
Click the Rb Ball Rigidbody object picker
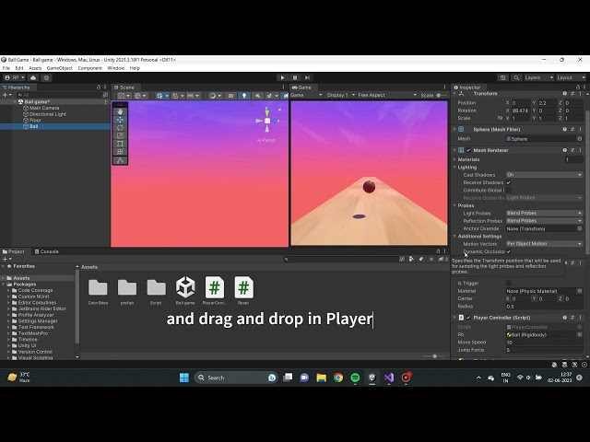coord(580,334)
